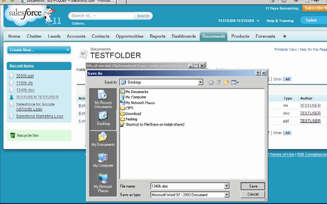Screen dimensions: 327x204
Task: Select Shortcut to FileShare on tmlab-share2
Action: coord(152,124)
